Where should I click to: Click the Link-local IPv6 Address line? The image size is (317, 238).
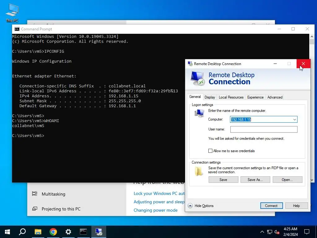(99, 91)
